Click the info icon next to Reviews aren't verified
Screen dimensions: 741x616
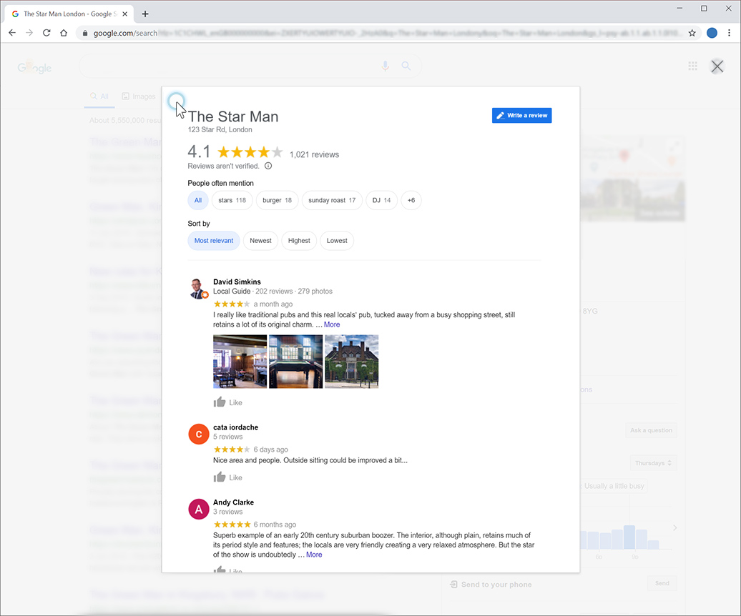pos(268,166)
